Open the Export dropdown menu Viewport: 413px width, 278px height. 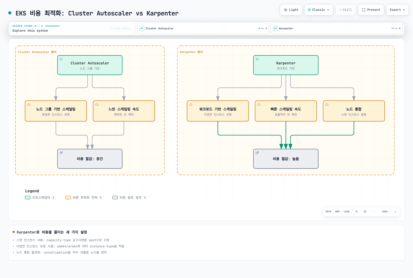coord(397,10)
